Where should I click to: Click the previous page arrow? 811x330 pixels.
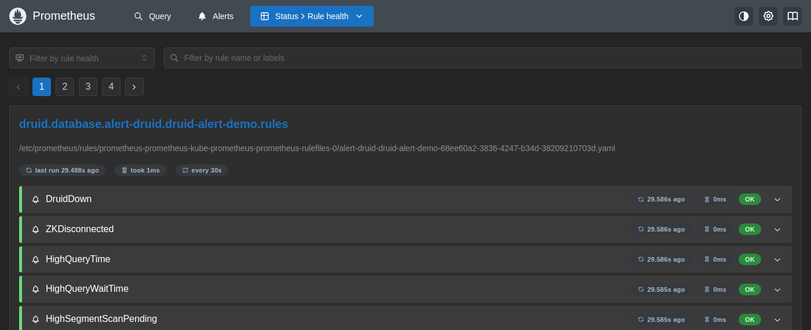pos(19,87)
